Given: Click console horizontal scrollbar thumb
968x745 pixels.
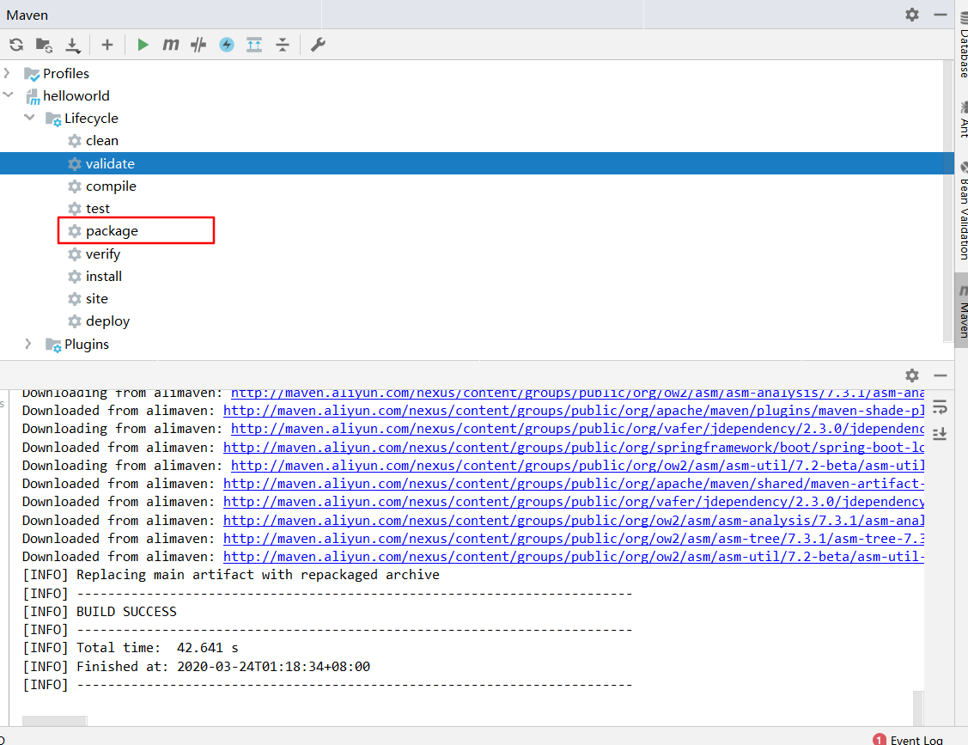Looking at the screenshot, I should tap(54, 722).
